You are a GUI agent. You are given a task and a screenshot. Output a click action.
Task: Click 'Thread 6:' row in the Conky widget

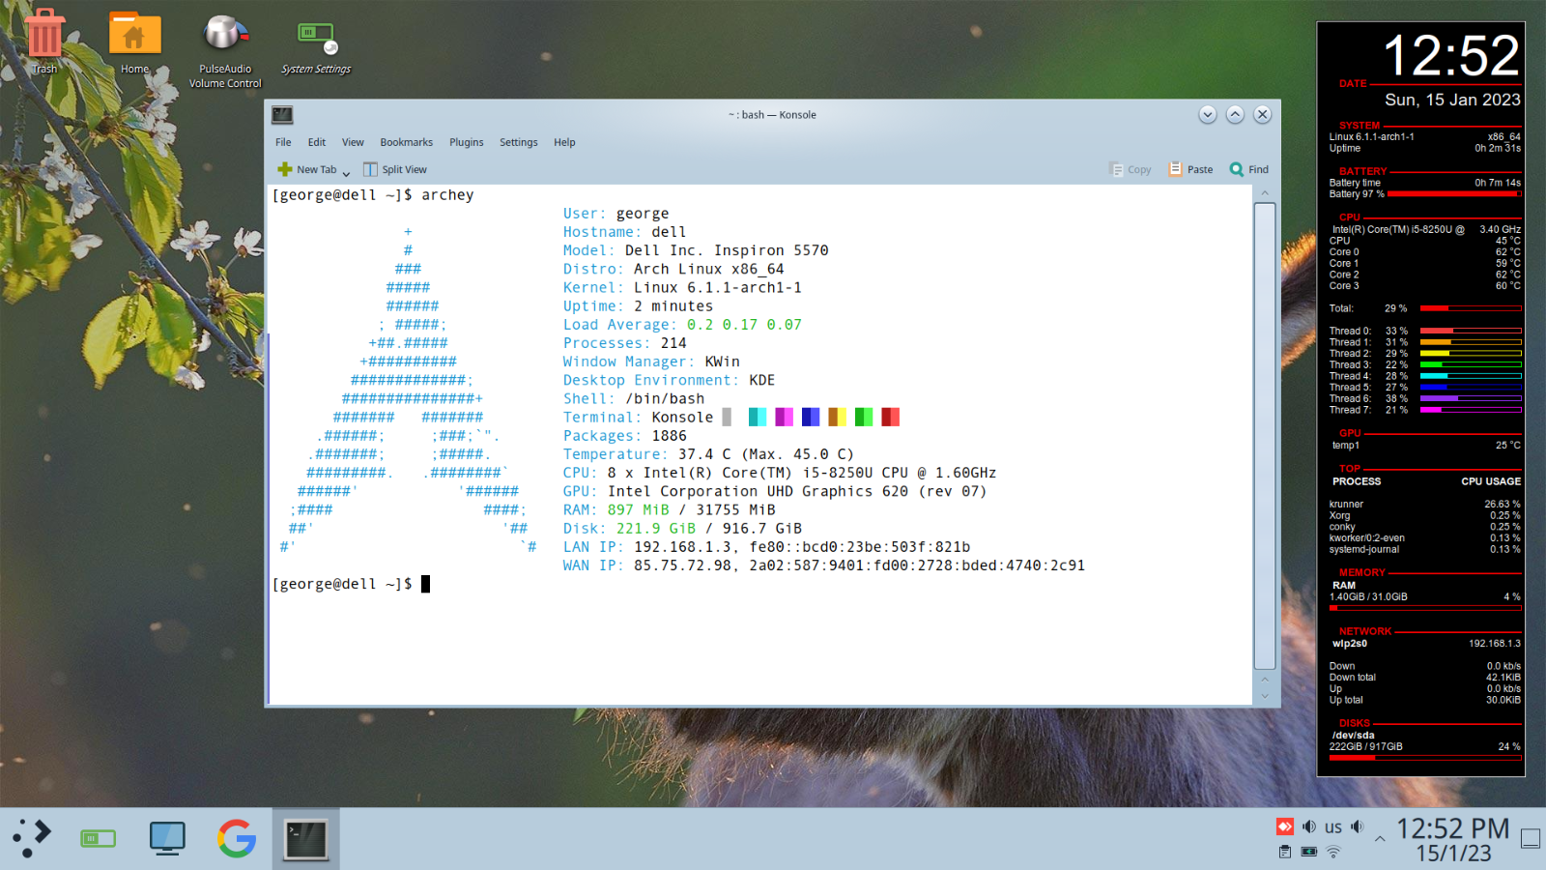coord(1425,398)
